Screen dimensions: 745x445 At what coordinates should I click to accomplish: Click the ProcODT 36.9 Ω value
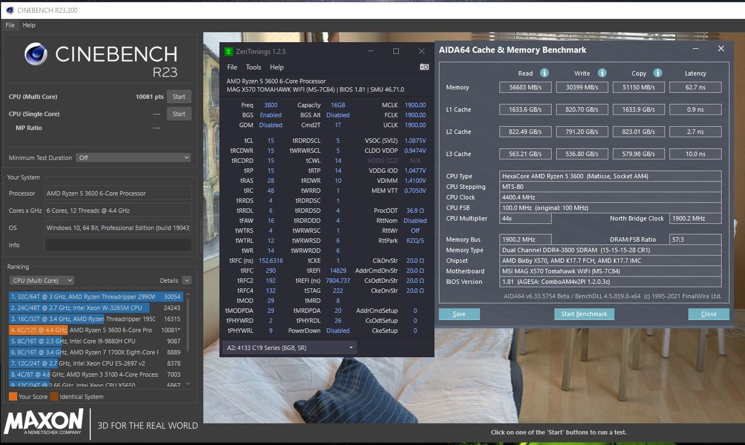[x=415, y=211]
